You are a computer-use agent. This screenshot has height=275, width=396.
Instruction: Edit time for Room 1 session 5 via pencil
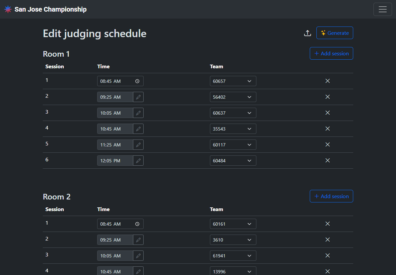point(138,145)
